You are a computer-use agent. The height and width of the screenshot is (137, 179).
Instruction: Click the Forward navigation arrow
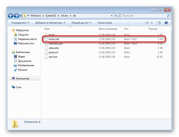point(17,16)
